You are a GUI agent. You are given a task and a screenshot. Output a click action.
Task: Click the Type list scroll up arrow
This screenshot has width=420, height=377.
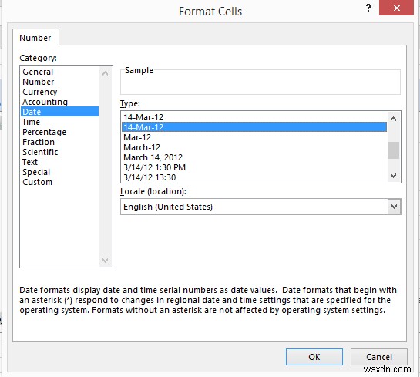[x=393, y=119]
